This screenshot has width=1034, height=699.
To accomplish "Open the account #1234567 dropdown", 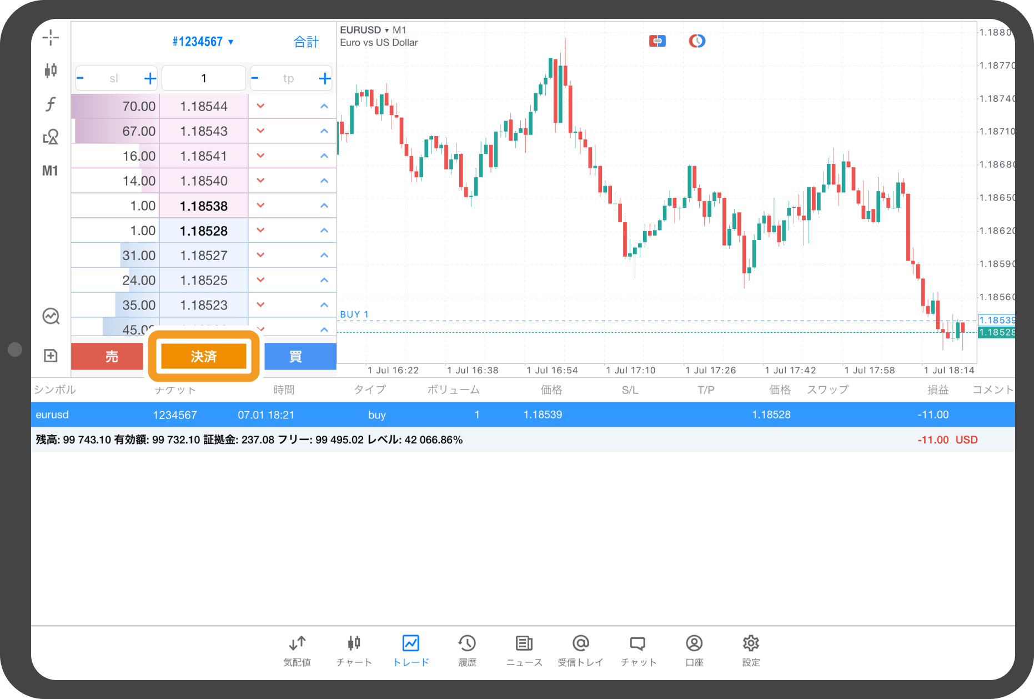I will tap(203, 42).
